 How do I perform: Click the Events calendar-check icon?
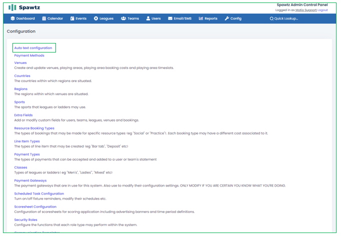click(72, 18)
